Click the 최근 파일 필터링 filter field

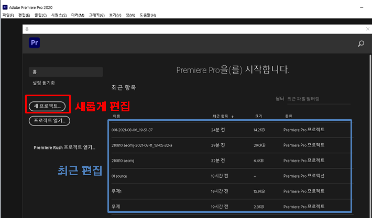pyautogui.click(x=319, y=99)
